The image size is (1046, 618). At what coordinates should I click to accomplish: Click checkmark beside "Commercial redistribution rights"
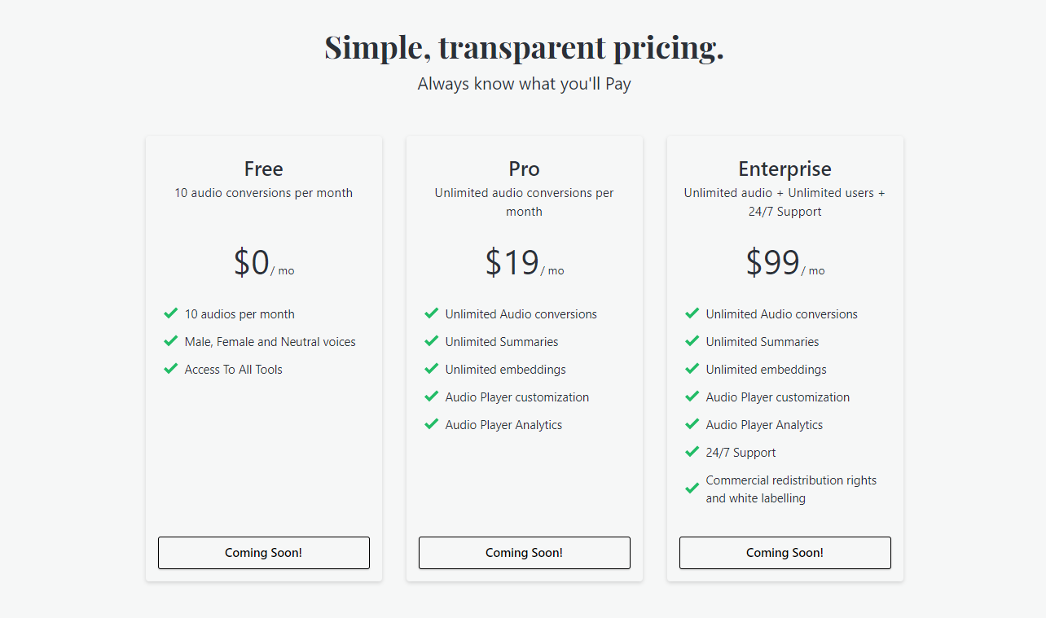pyautogui.click(x=692, y=489)
